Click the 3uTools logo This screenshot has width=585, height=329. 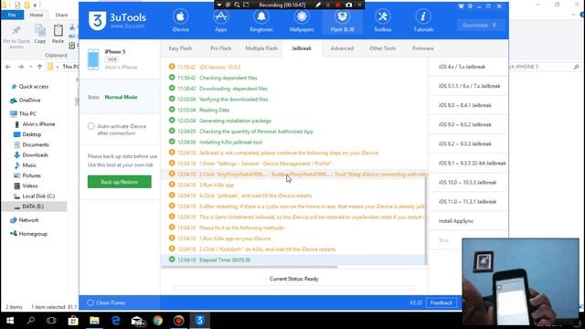(117, 20)
